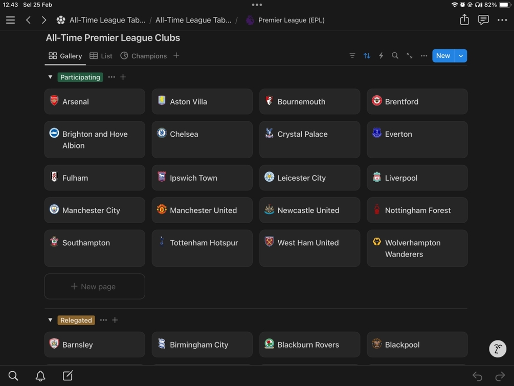Viewport: 514px width, 386px height.
Task: Undo with the bottom bar arrow
Action: pos(477,376)
